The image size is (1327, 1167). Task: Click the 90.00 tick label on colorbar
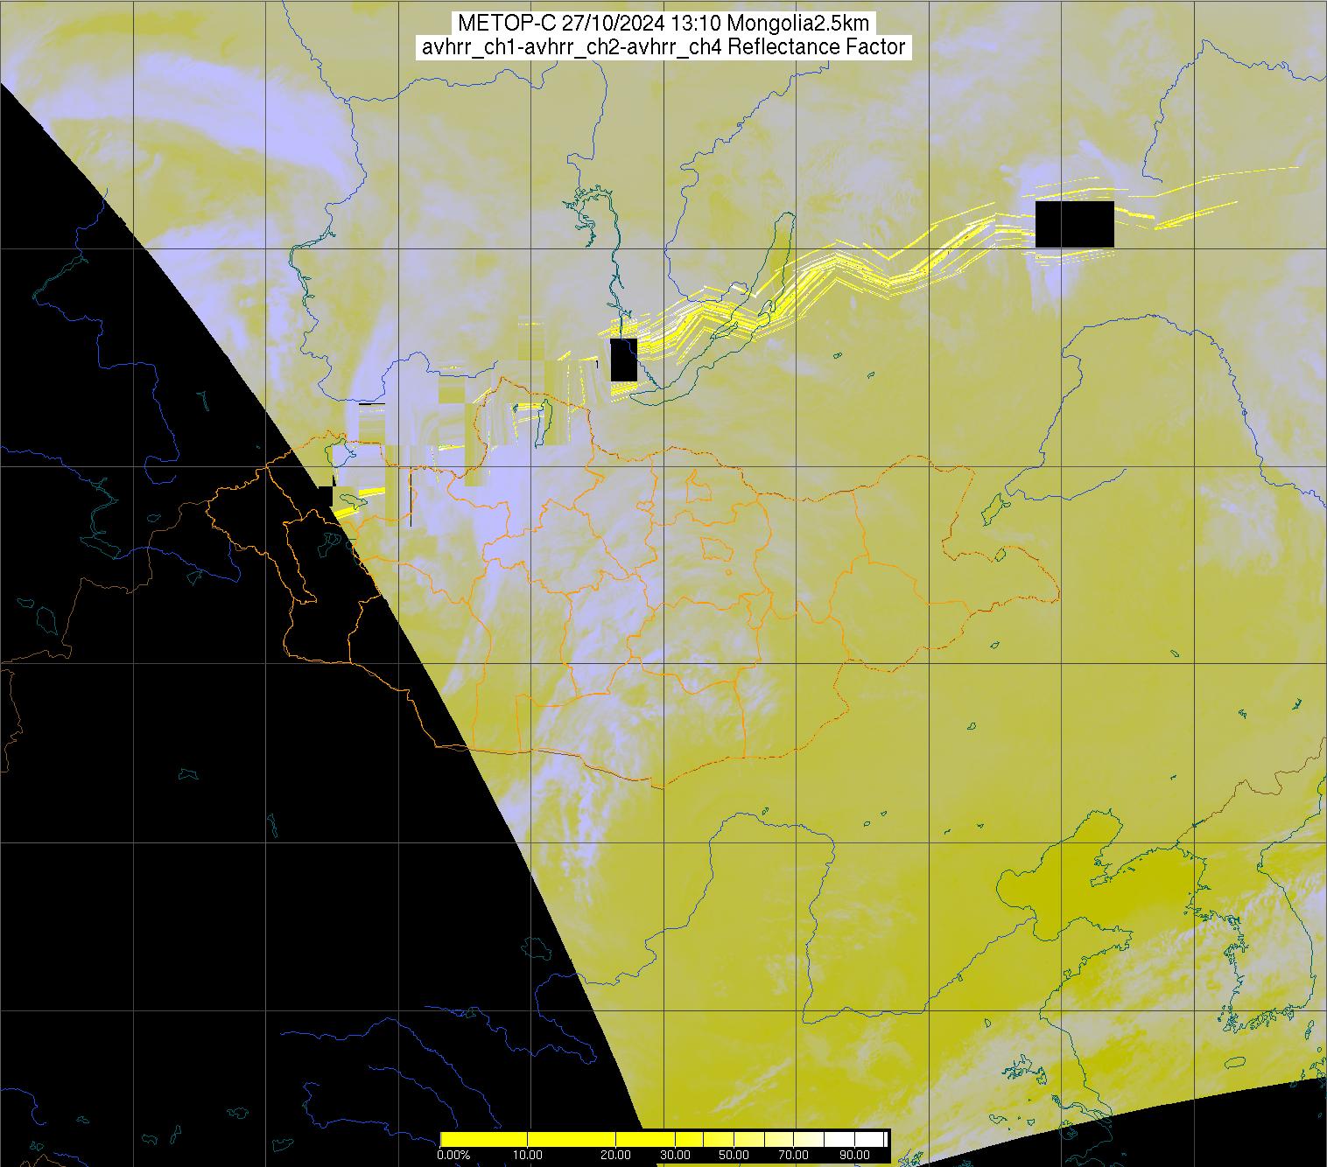click(x=850, y=1157)
